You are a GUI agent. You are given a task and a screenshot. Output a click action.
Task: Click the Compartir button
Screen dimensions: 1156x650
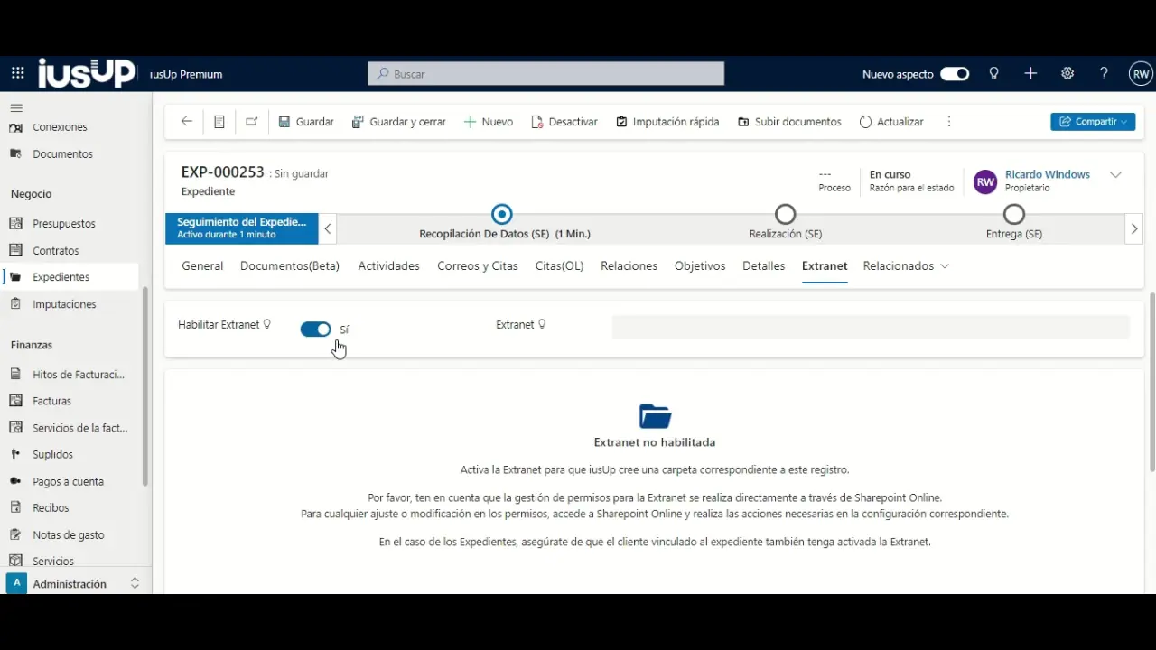(x=1092, y=122)
